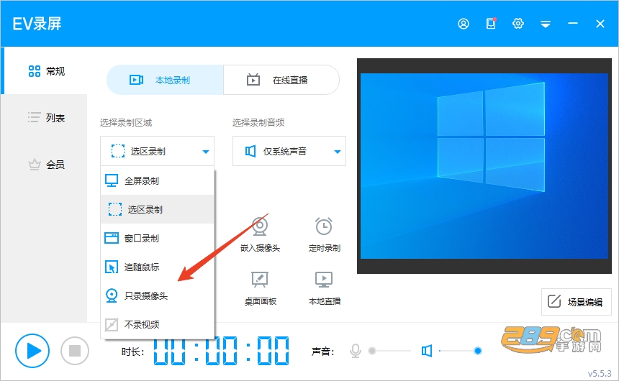
Task: Minimize the EV录屏 window
Action: 573,24
